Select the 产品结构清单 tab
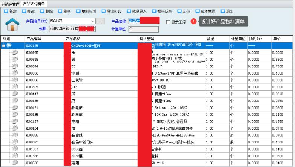Screen dimensions: 295x167 33,3
